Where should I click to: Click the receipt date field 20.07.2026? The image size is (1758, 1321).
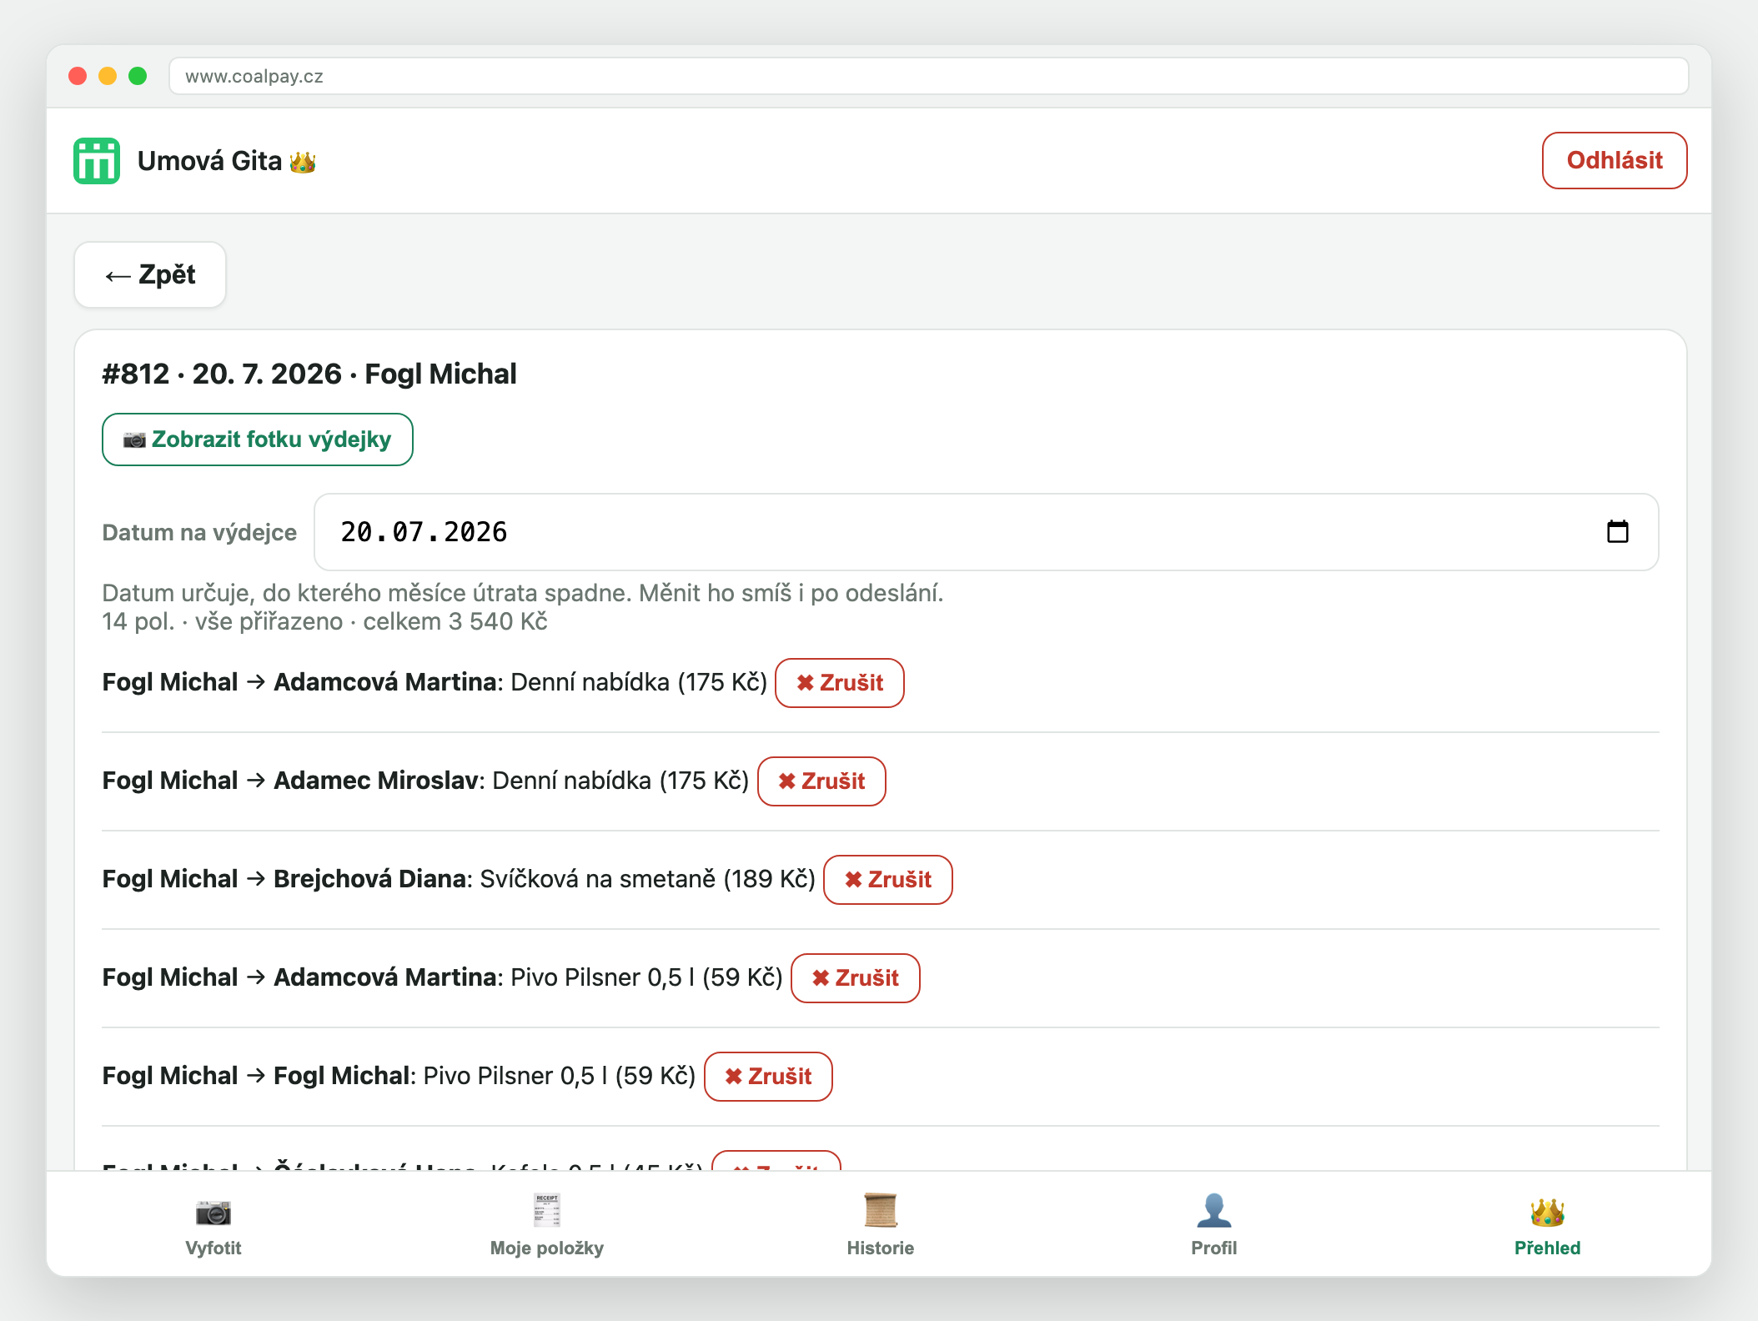pyautogui.click(x=987, y=532)
